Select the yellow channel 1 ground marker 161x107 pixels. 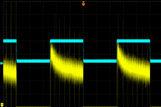click(2, 105)
